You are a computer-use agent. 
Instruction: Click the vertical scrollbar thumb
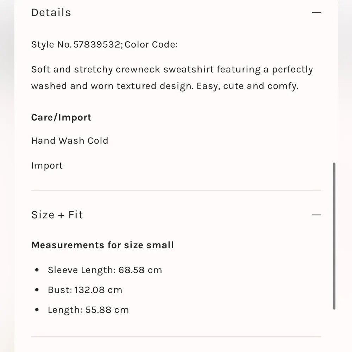334,236
